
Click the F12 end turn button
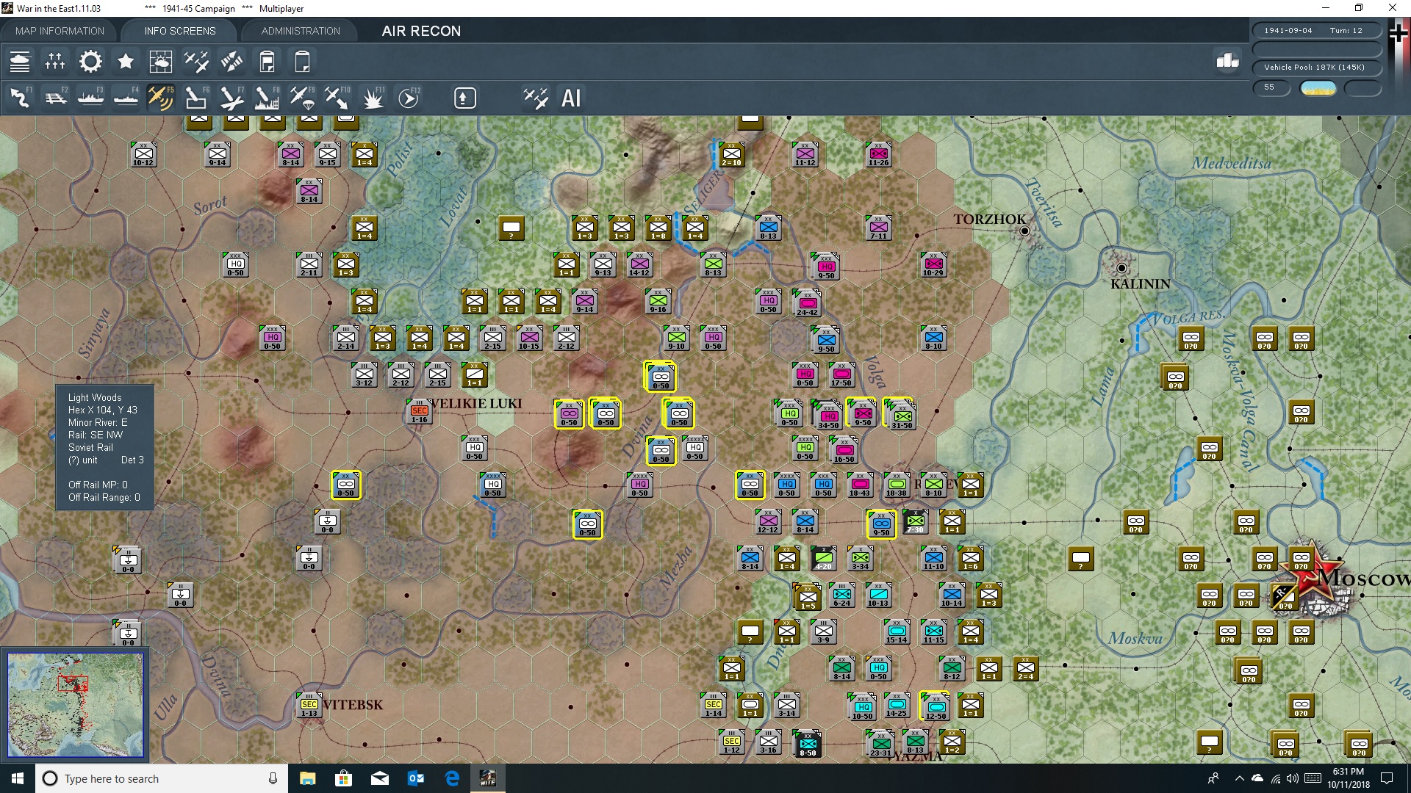409,98
